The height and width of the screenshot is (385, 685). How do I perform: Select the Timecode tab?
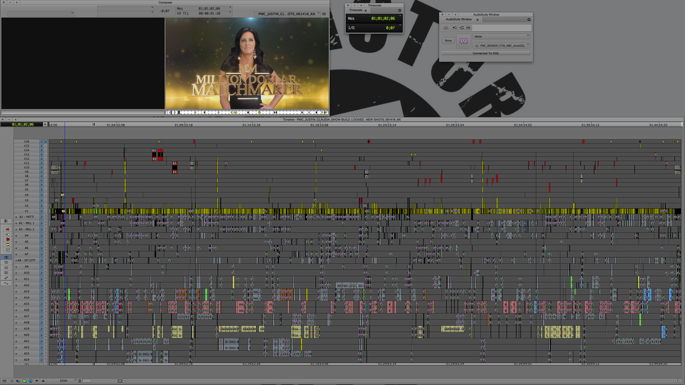(356, 10)
